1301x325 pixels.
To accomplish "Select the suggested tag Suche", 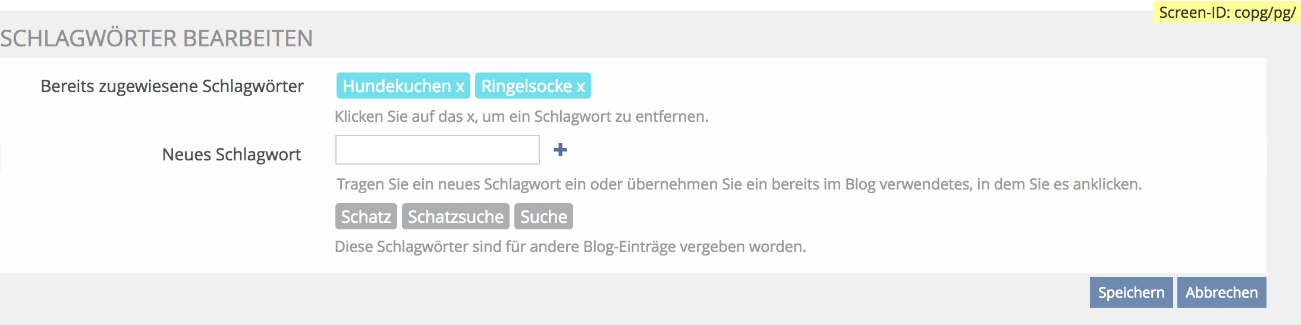I will pyautogui.click(x=543, y=217).
